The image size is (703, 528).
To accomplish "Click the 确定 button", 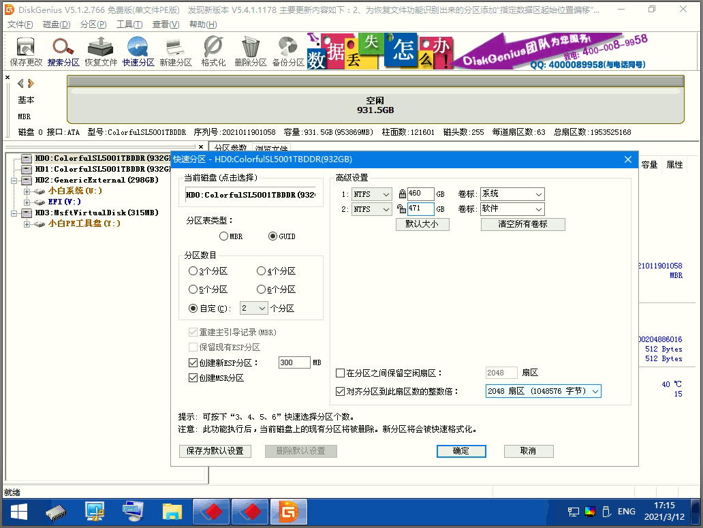I will point(461,451).
